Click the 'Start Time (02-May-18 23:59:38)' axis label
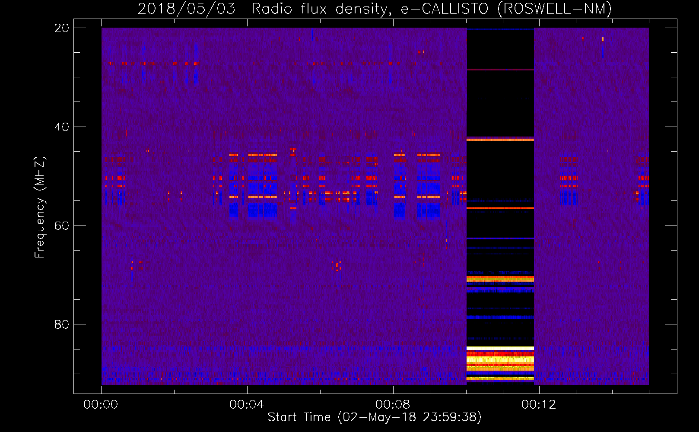Viewport: 699px width, 432px height. pyautogui.click(x=375, y=417)
